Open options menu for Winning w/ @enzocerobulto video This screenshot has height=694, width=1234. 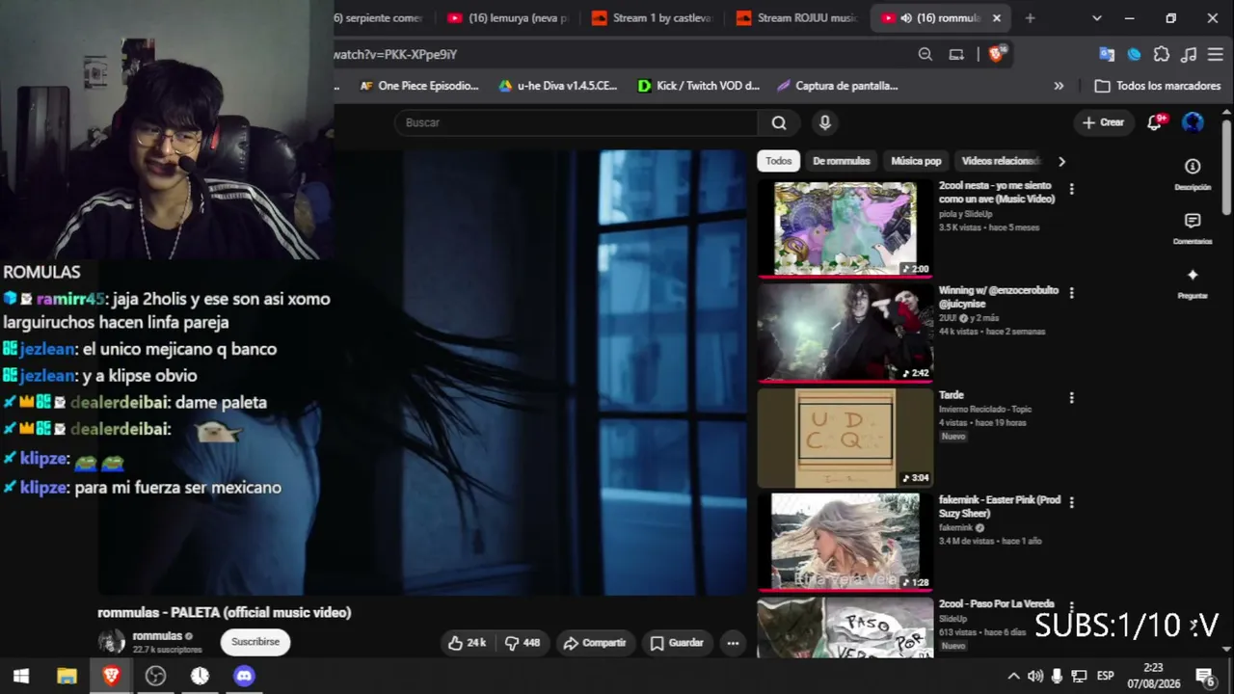tap(1071, 293)
